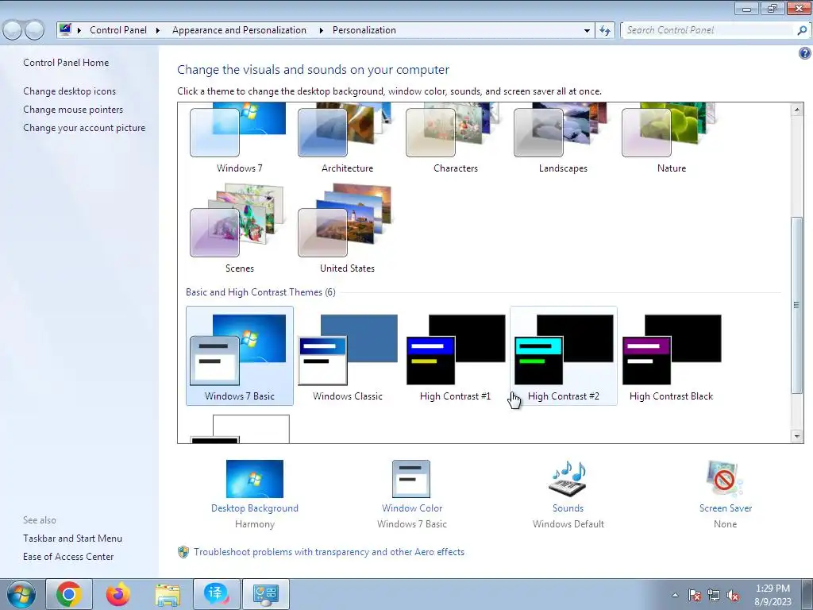Launch Firefox from the taskbar
The height and width of the screenshot is (610, 813).
point(118,594)
